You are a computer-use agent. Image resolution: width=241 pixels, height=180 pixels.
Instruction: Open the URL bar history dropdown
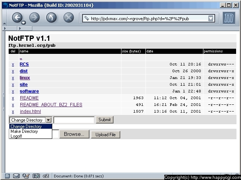(x=211, y=18)
